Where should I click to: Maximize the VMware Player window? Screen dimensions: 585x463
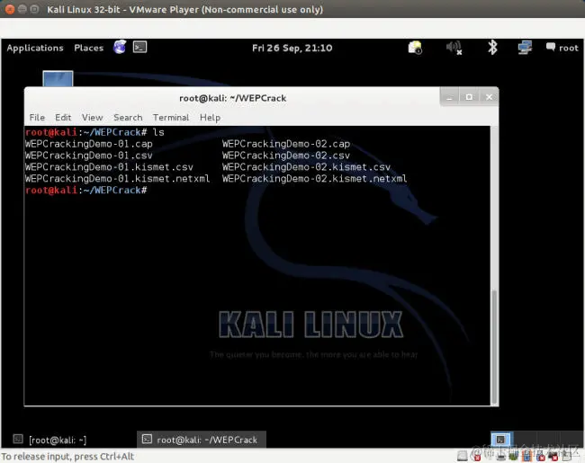[x=34, y=9]
